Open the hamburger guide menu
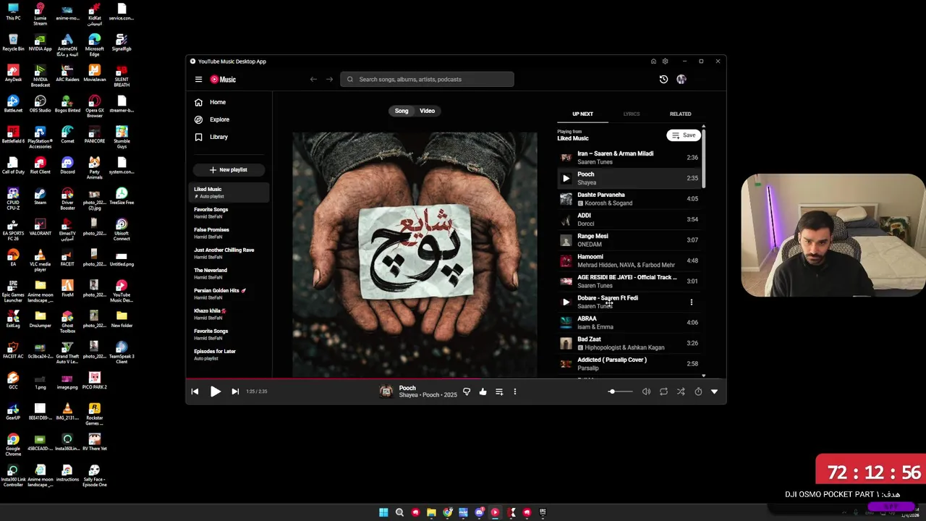 click(x=198, y=80)
